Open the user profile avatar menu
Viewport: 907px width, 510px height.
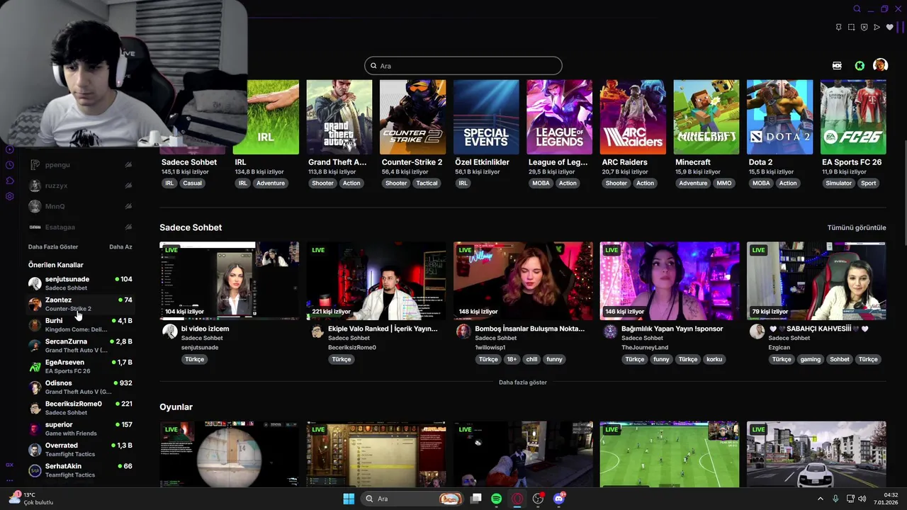click(x=880, y=65)
